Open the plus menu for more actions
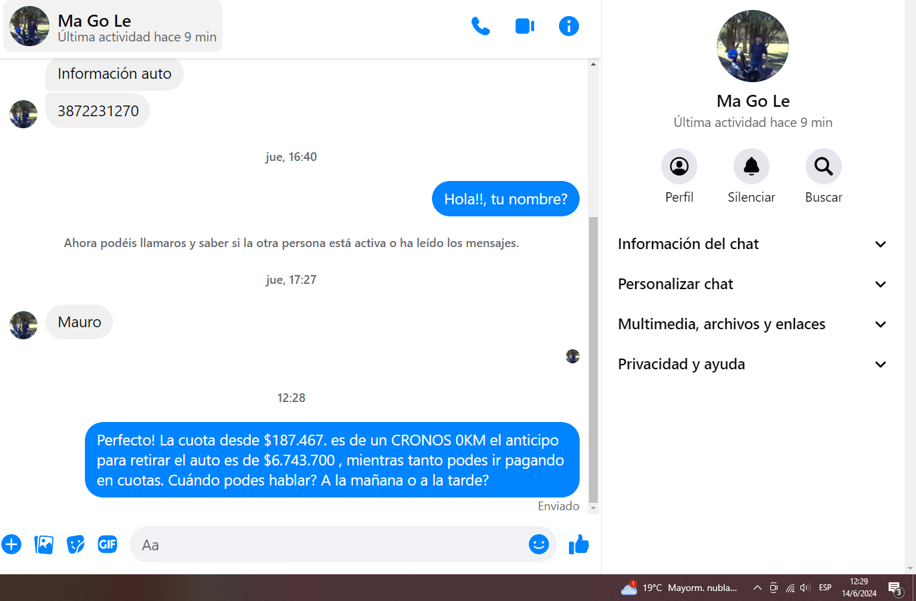The image size is (916, 601). pyautogui.click(x=11, y=544)
